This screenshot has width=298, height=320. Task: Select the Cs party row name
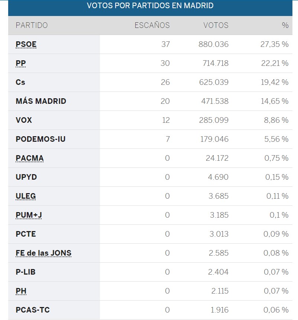coord(20,82)
